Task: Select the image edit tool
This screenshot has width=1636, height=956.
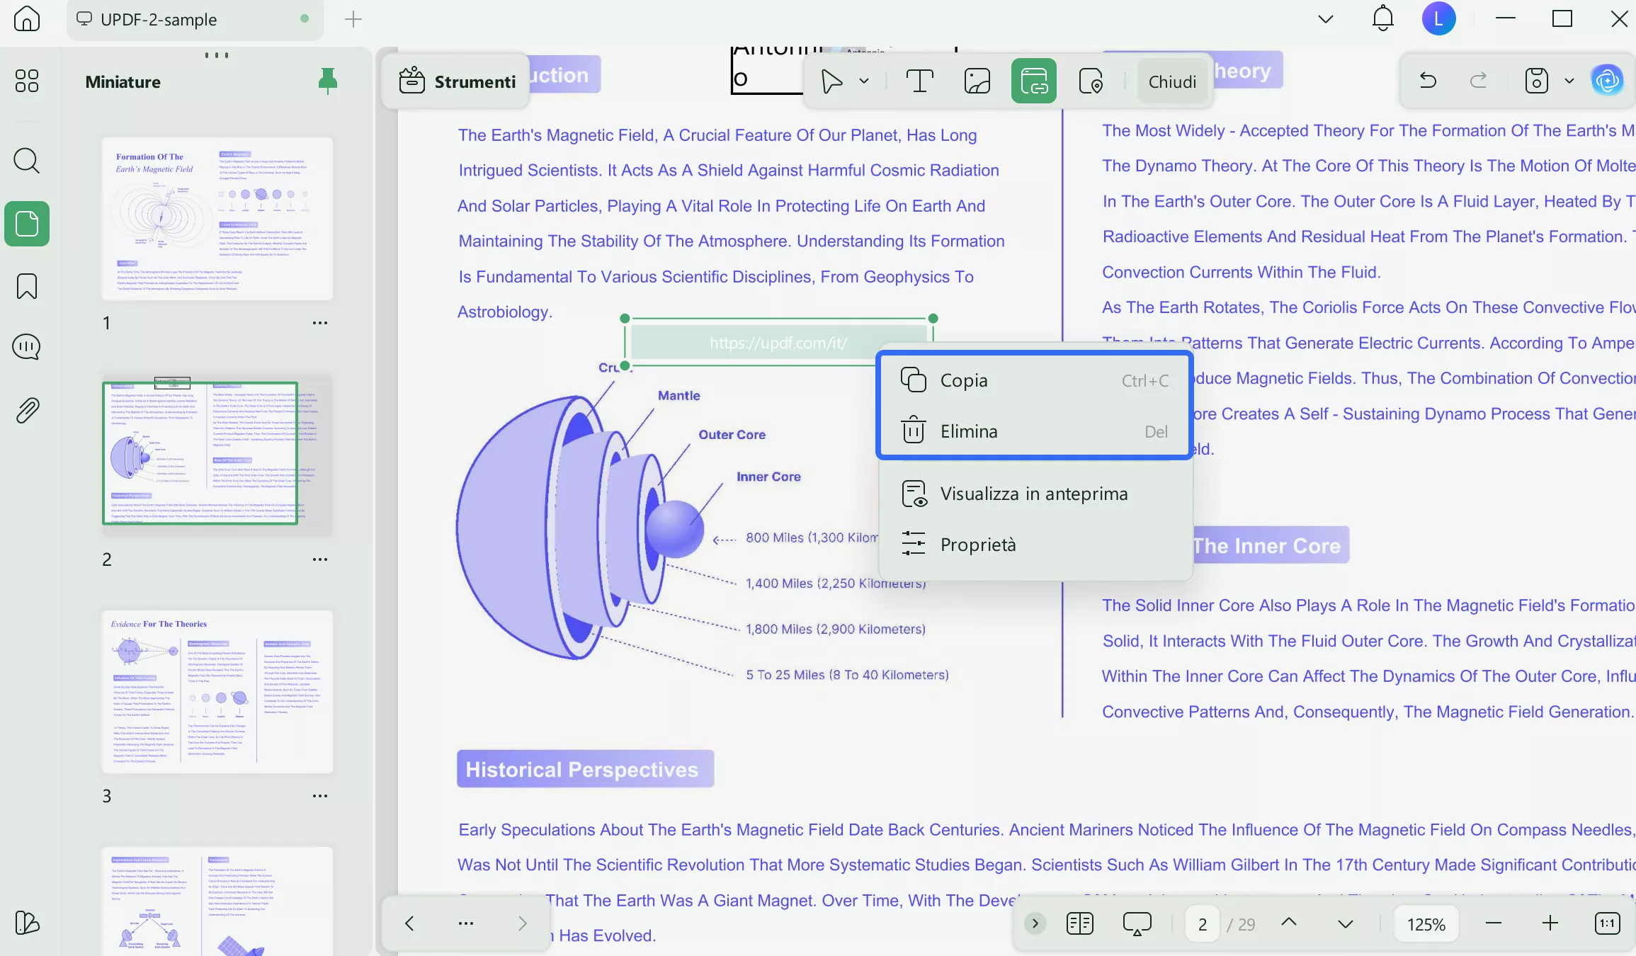Action: tap(977, 81)
